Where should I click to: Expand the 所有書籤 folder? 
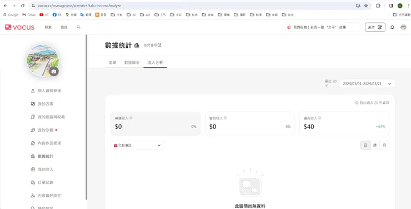(x=402, y=15)
